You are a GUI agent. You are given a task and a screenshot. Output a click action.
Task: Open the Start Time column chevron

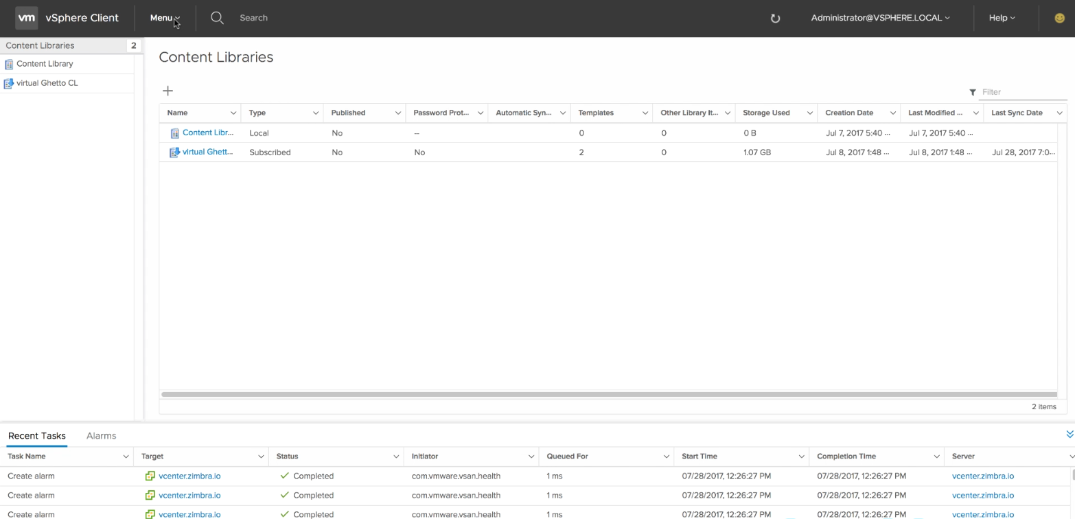(802, 457)
